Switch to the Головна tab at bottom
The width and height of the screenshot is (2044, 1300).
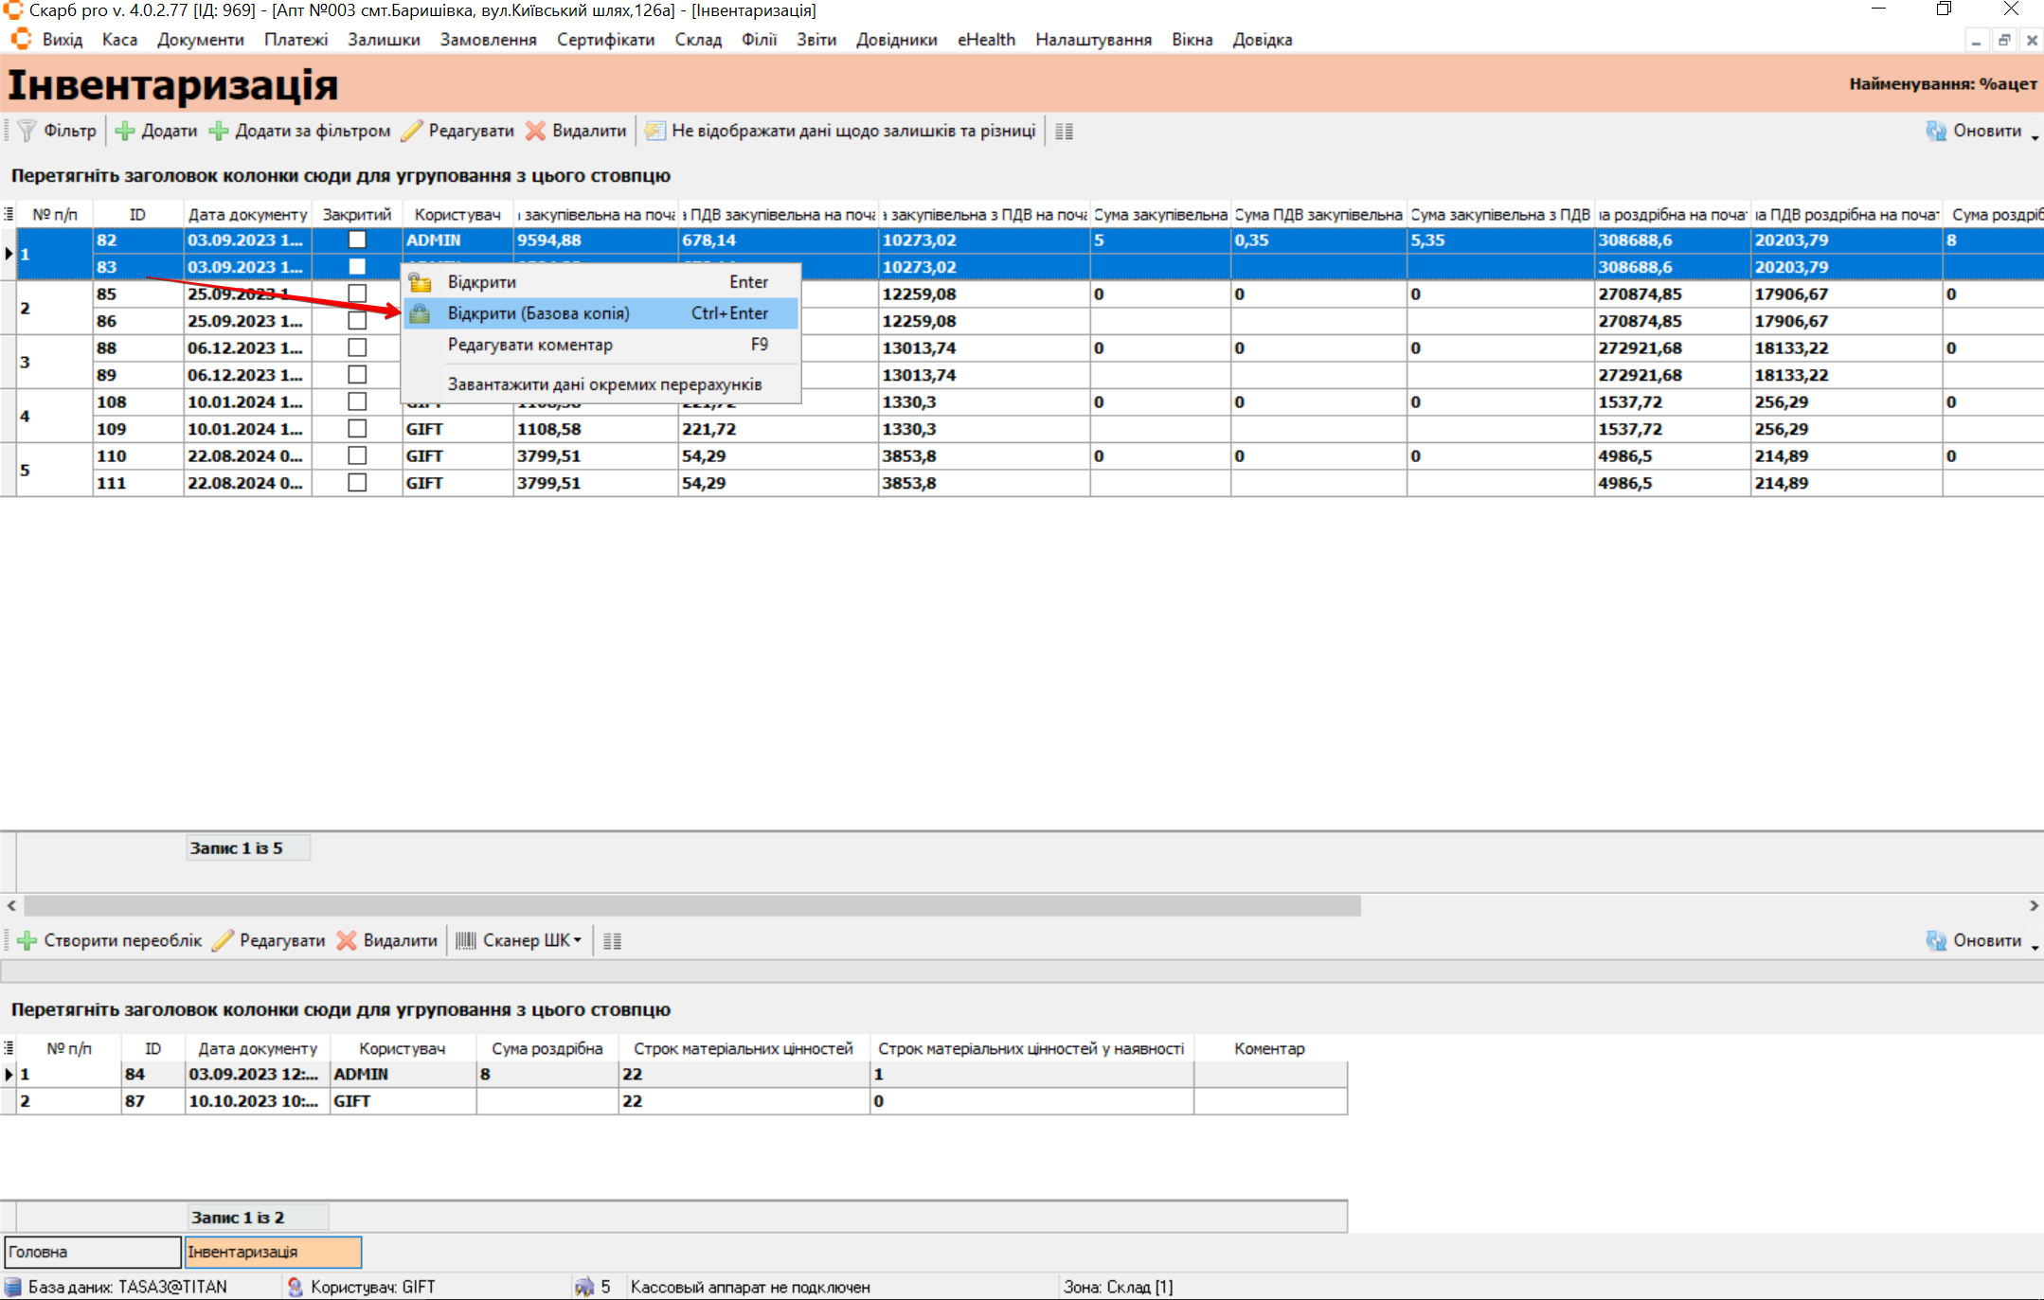tap(92, 1252)
